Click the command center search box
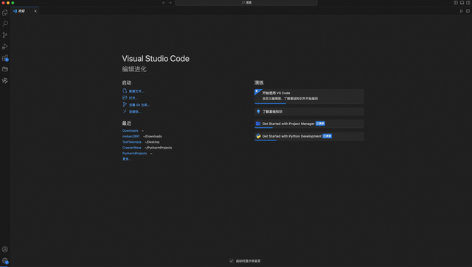Viewport: 472px width, 267px height. coord(246,2)
